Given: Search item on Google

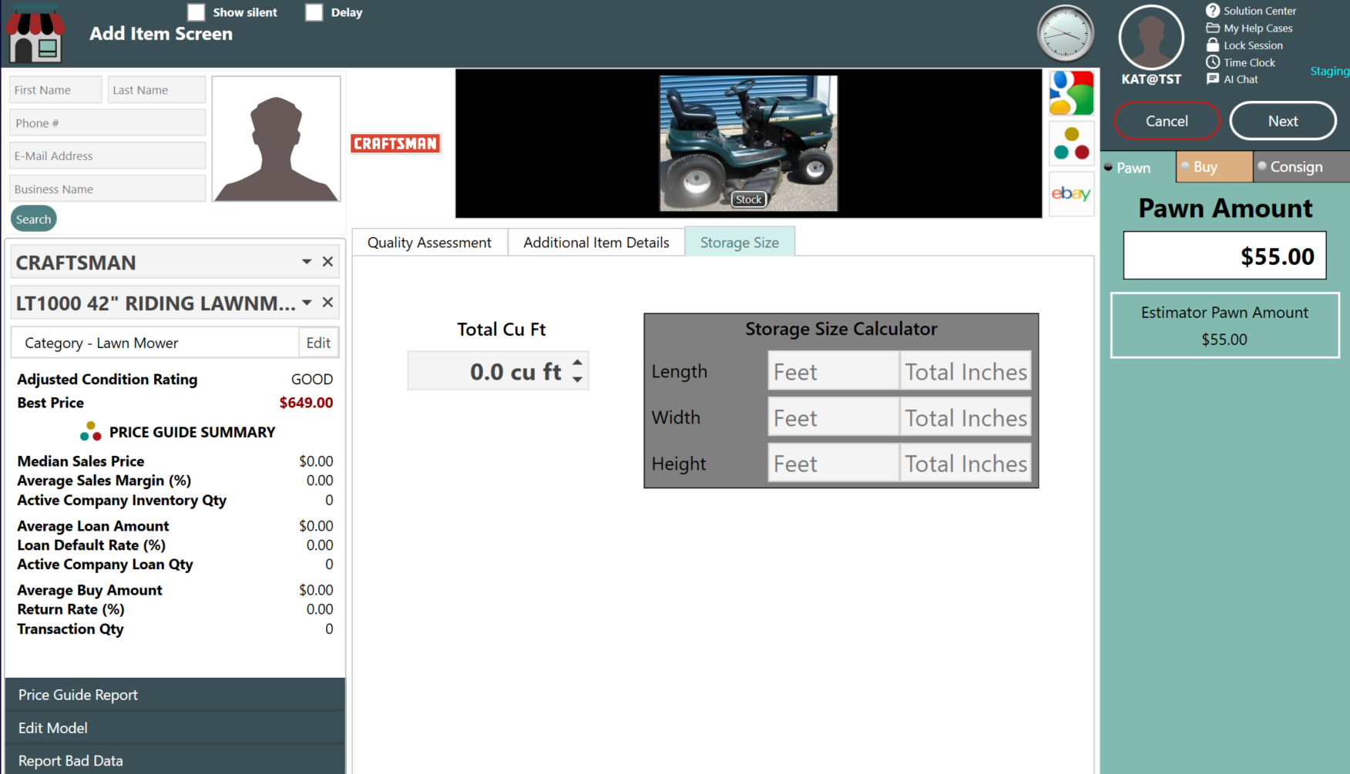Looking at the screenshot, I should (1071, 93).
